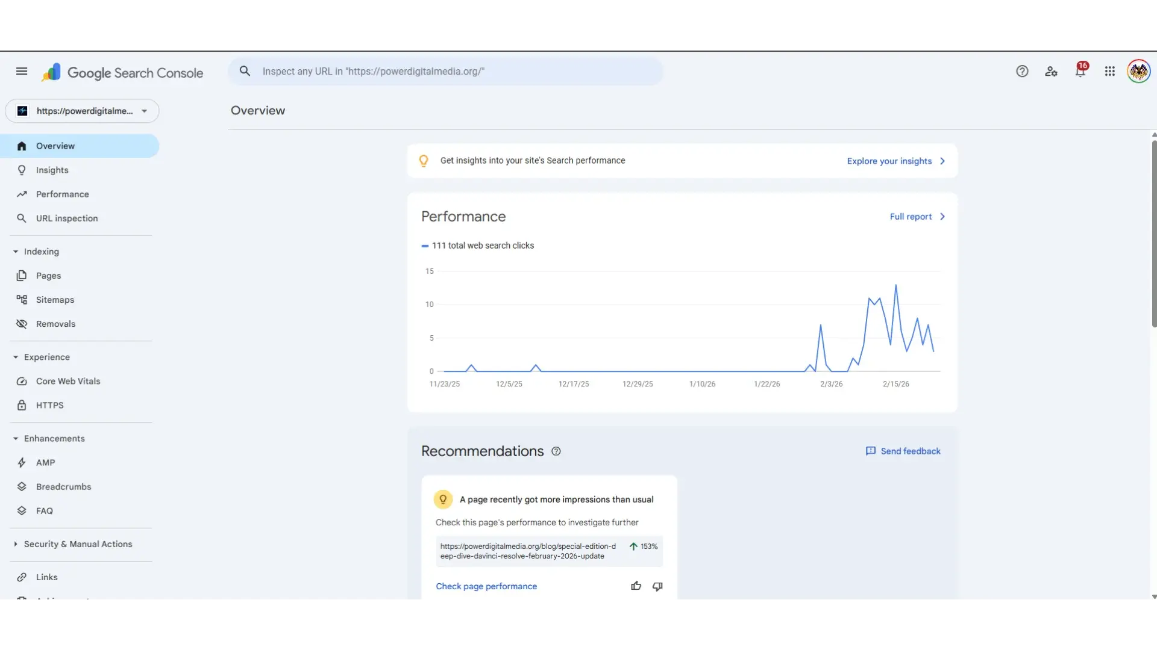Screen dimensions: 1157x650
Task: Open the HTTPS report
Action: pyautogui.click(x=51, y=404)
